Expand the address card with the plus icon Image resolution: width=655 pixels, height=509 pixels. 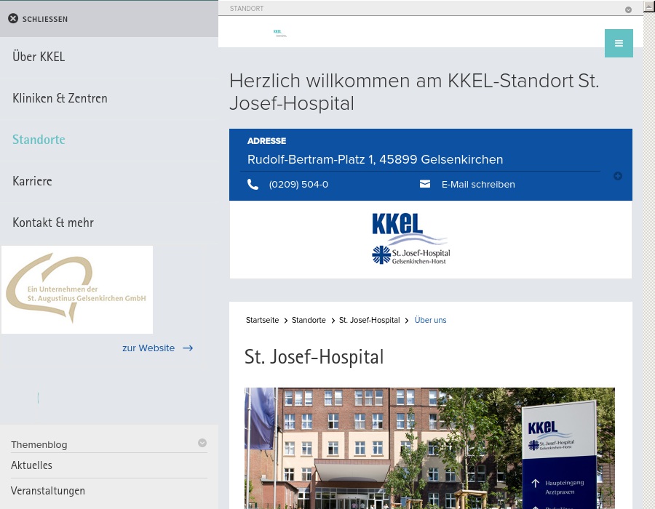click(618, 175)
